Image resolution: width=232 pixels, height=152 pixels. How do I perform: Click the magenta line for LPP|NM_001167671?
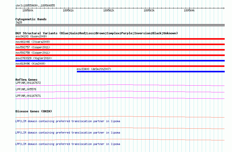click(120, 98)
